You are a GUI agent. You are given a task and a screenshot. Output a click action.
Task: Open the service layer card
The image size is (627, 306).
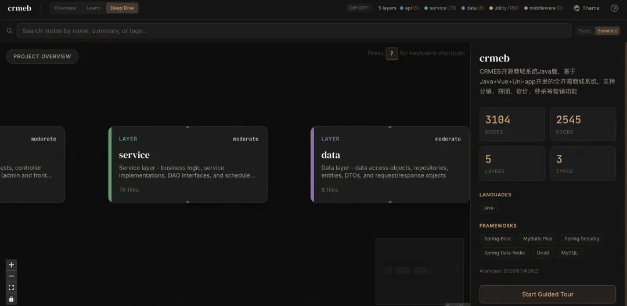coord(188,164)
